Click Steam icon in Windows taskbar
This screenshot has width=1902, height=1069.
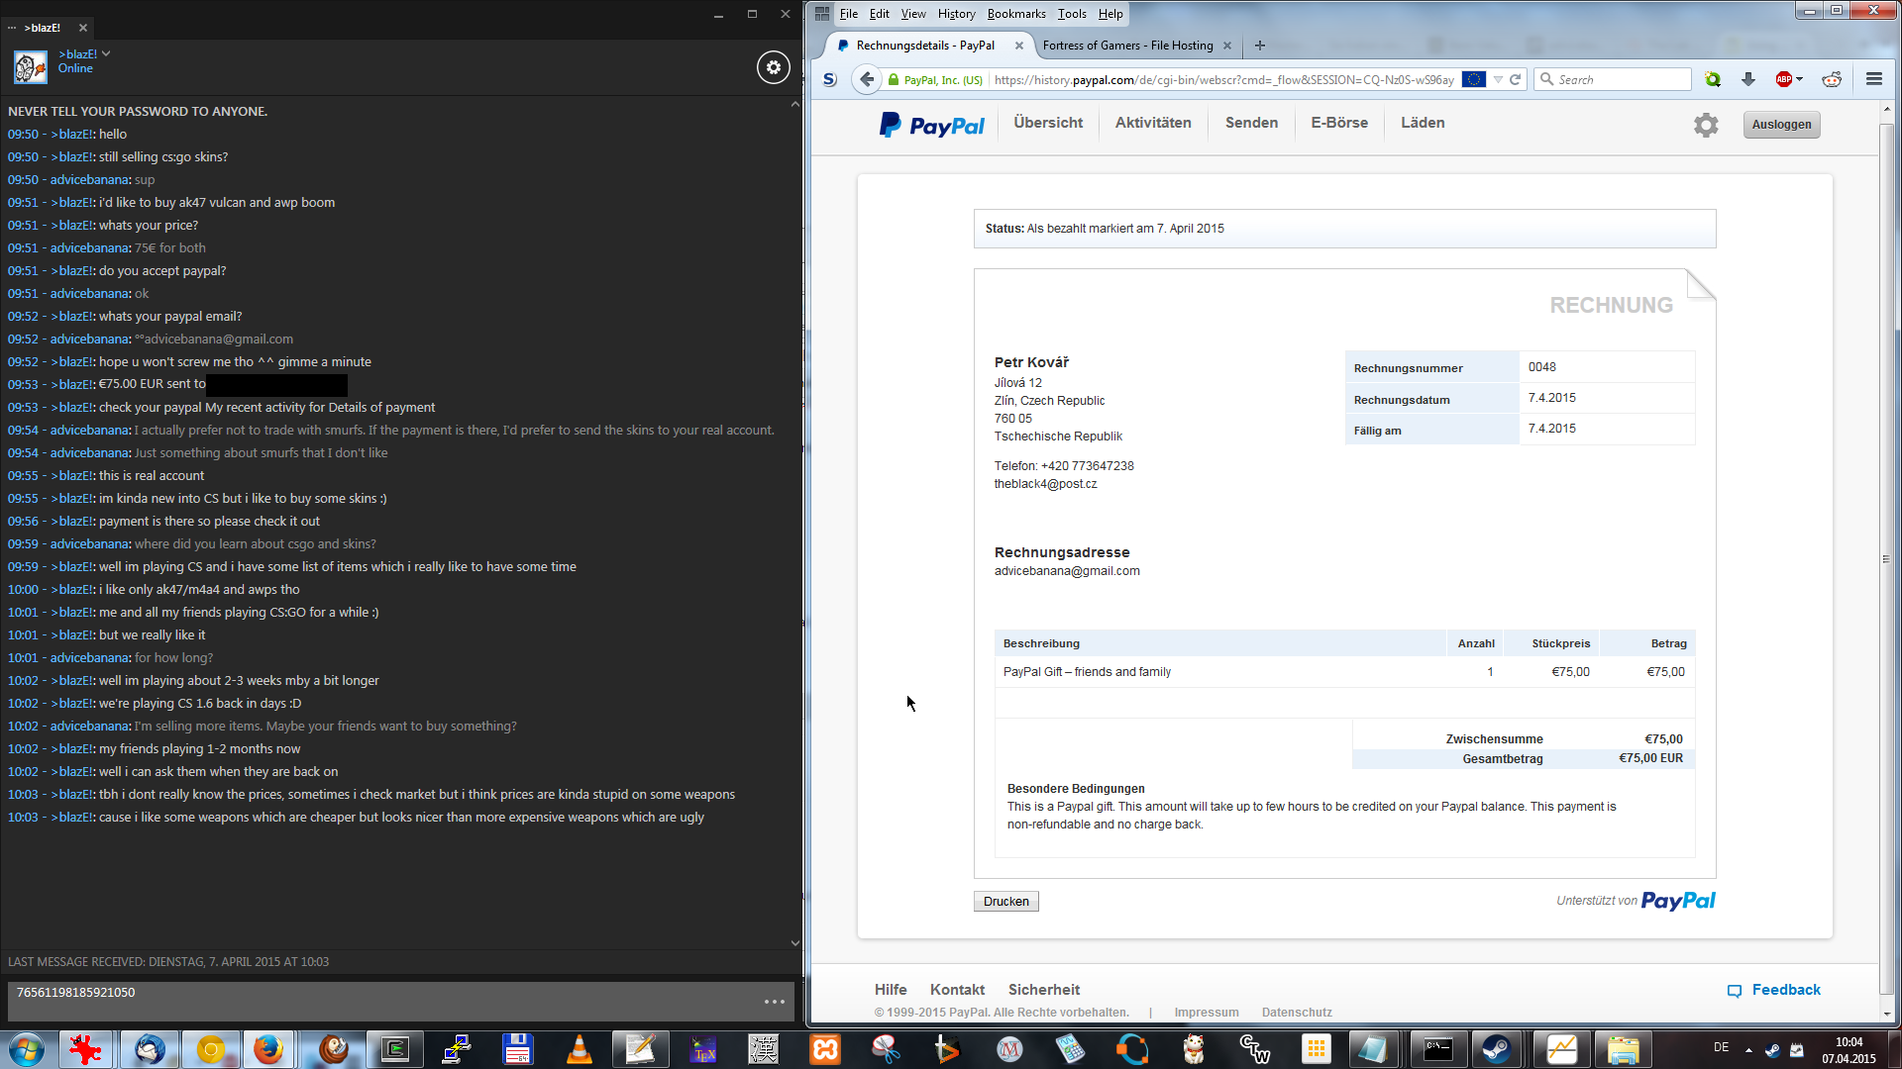point(1496,1049)
